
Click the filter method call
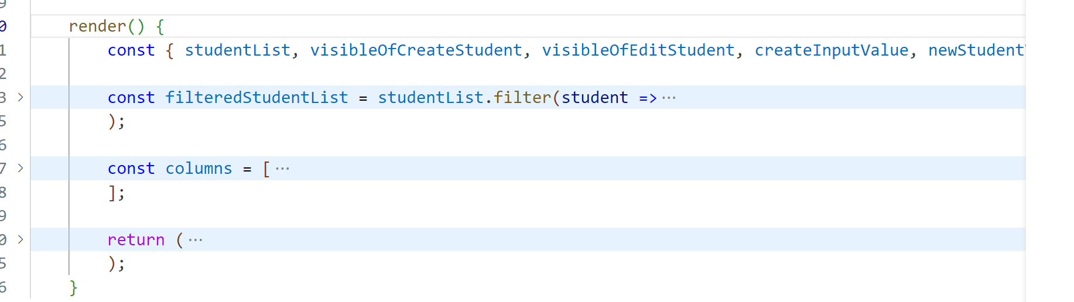click(522, 98)
